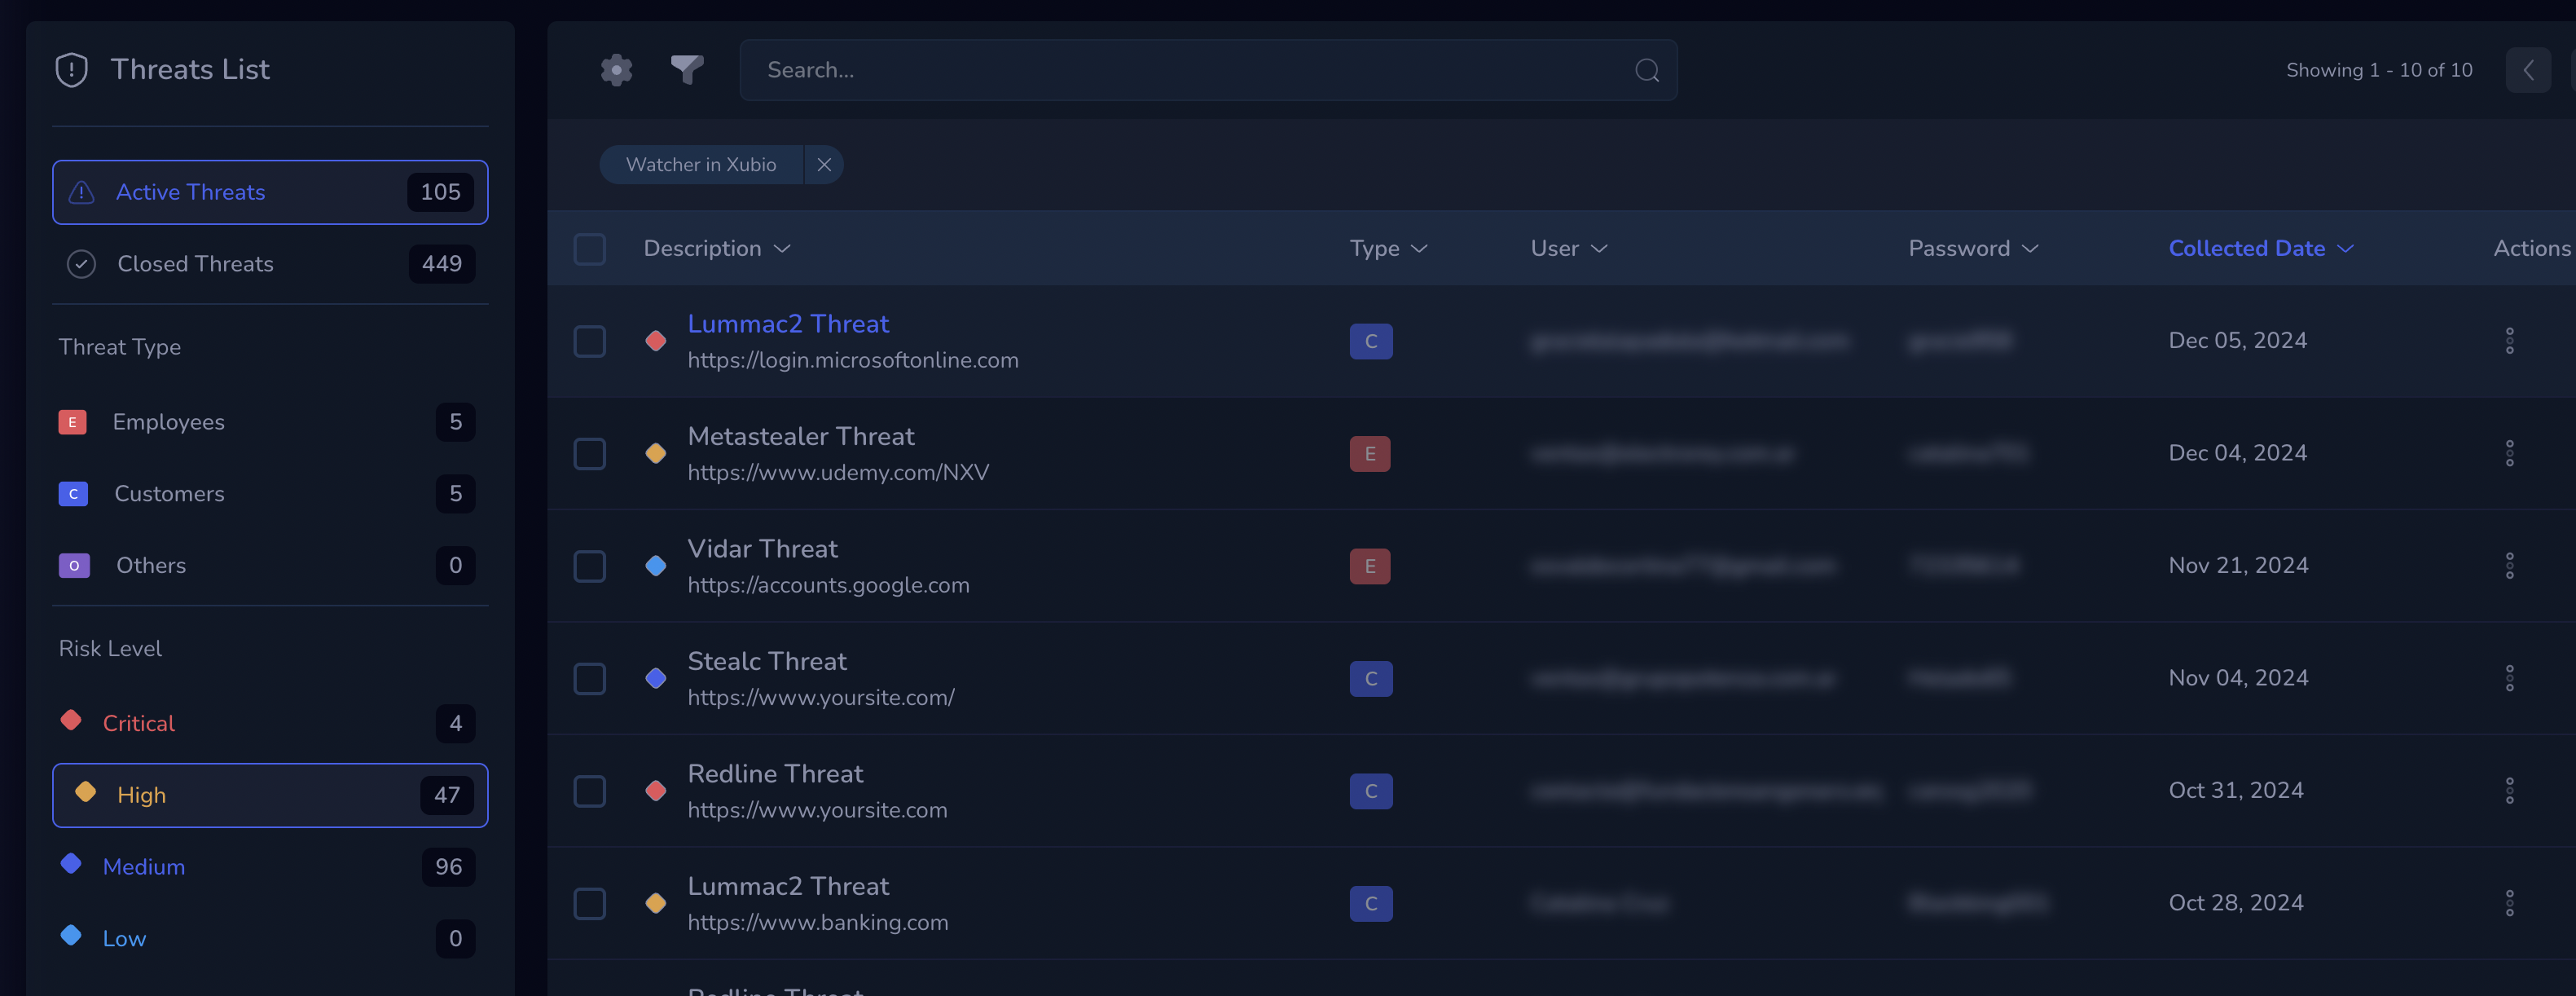Check the Vidar Threat row

pos(590,566)
